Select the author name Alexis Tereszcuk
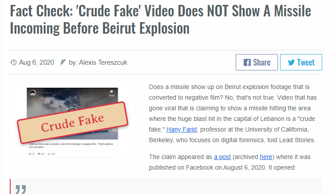Image resolution: width=332 pixels, height=194 pixels. pyautogui.click(x=103, y=62)
